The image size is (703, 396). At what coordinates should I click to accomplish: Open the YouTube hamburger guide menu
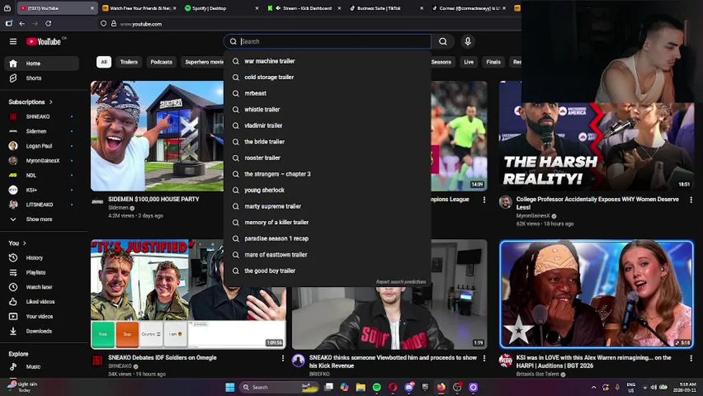[x=13, y=41]
